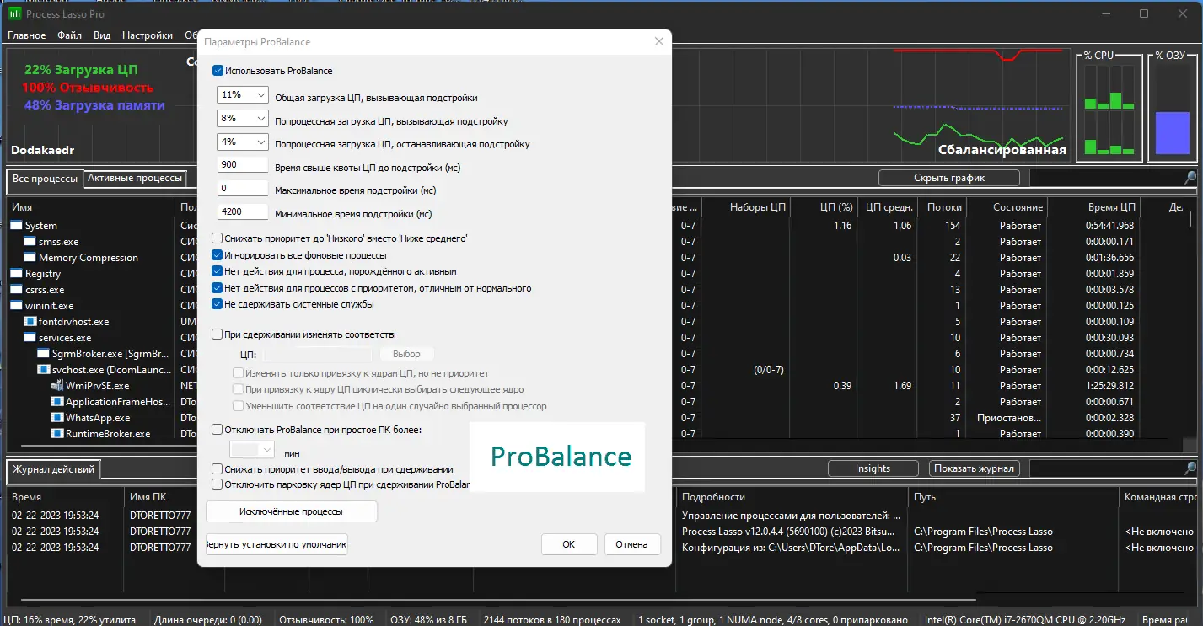This screenshot has height=626, width=1203.
Task: Uncheck Не сдерживать системные службы
Action: (x=218, y=304)
